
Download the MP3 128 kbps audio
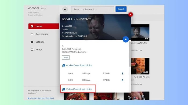pyautogui.click(x=122, y=80)
